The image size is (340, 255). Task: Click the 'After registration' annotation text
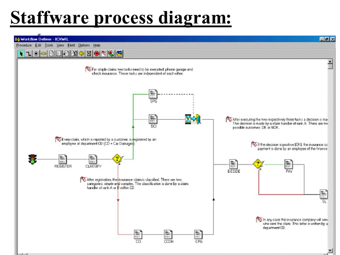point(137,184)
